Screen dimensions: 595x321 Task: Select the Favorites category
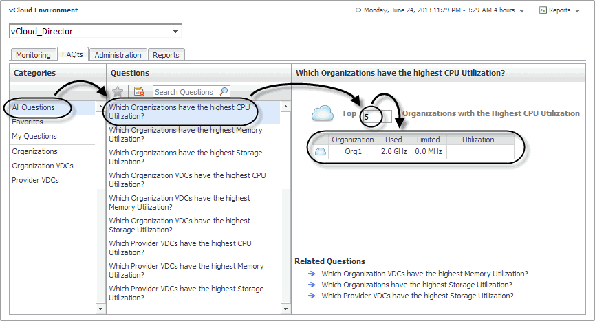(x=28, y=122)
